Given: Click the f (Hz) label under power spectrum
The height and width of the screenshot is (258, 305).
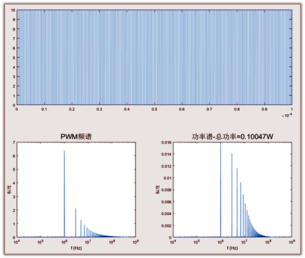Looking at the screenshot, I should coord(232,248).
